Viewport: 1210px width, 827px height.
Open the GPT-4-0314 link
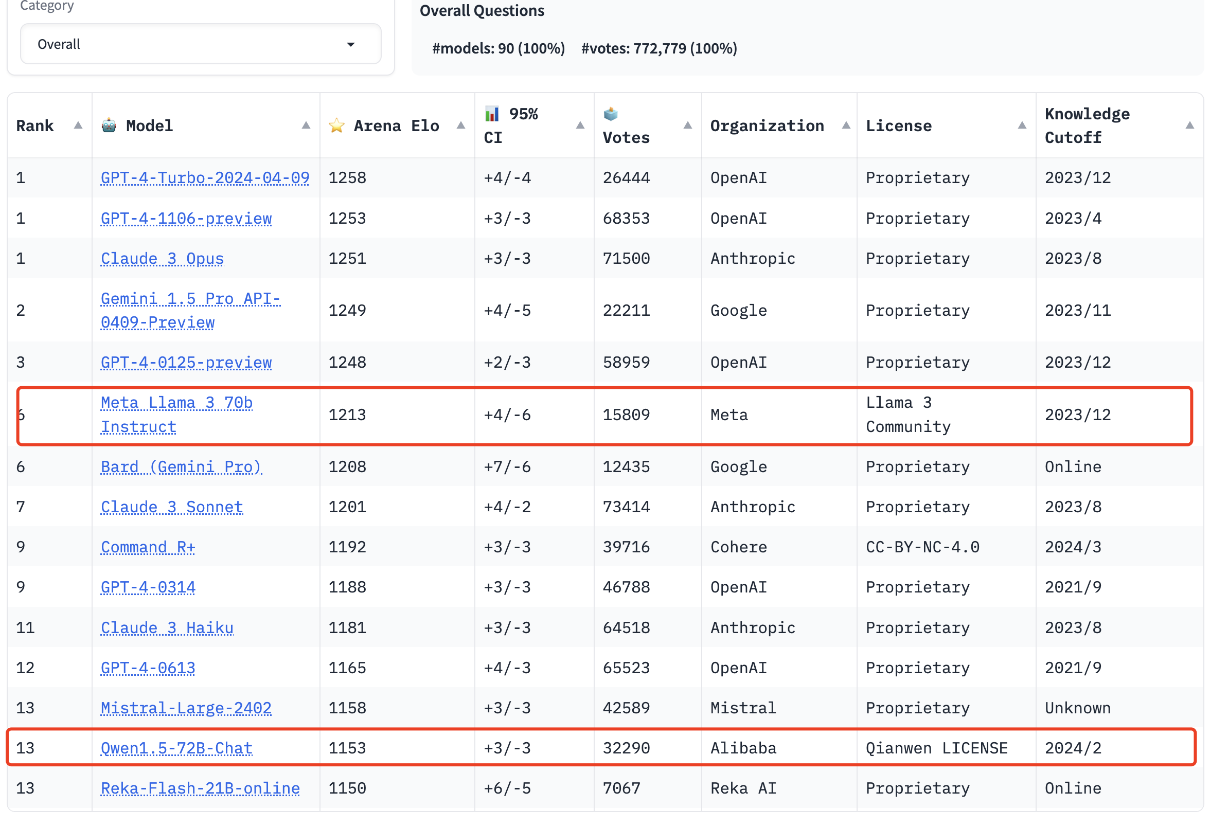click(148, 587)
